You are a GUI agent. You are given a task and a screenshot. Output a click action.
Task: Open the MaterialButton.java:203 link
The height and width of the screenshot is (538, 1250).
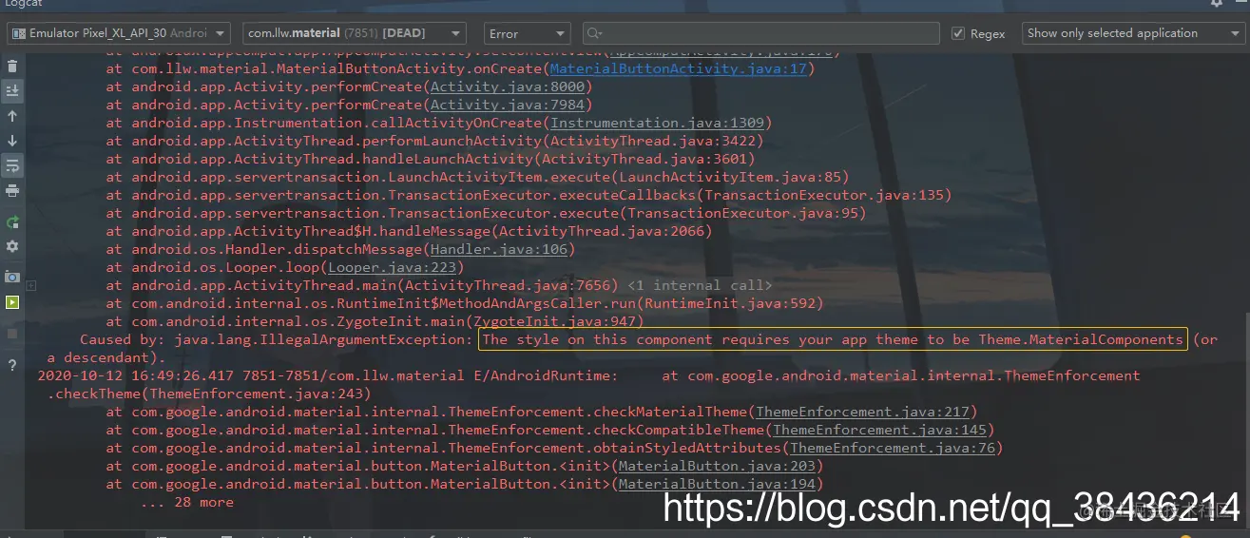[x=717, y=466]
